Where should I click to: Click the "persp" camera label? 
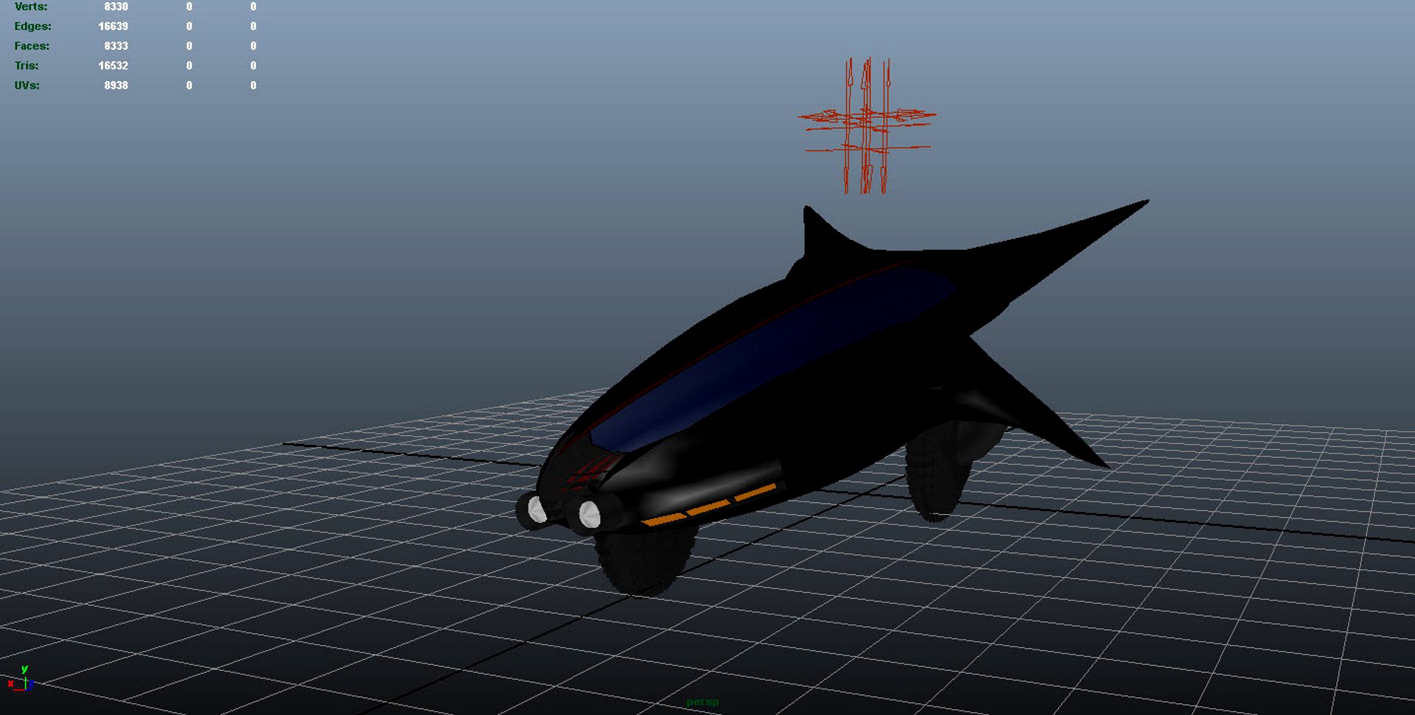click(x=702, y=702)
